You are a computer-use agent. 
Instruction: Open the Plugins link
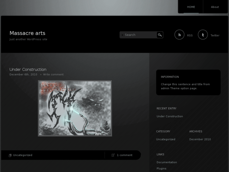pyautogui.click(x=161, y=169)
